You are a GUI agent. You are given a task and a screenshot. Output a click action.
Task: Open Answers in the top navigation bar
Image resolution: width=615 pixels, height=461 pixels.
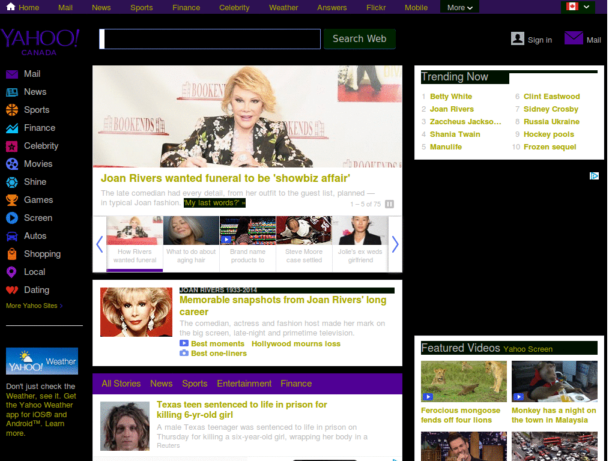[332, 7]
